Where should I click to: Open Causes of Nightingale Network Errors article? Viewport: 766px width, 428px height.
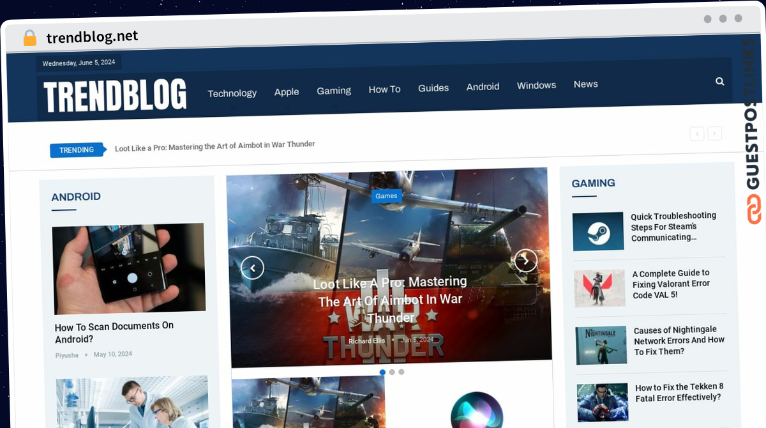tap(679, 340)
